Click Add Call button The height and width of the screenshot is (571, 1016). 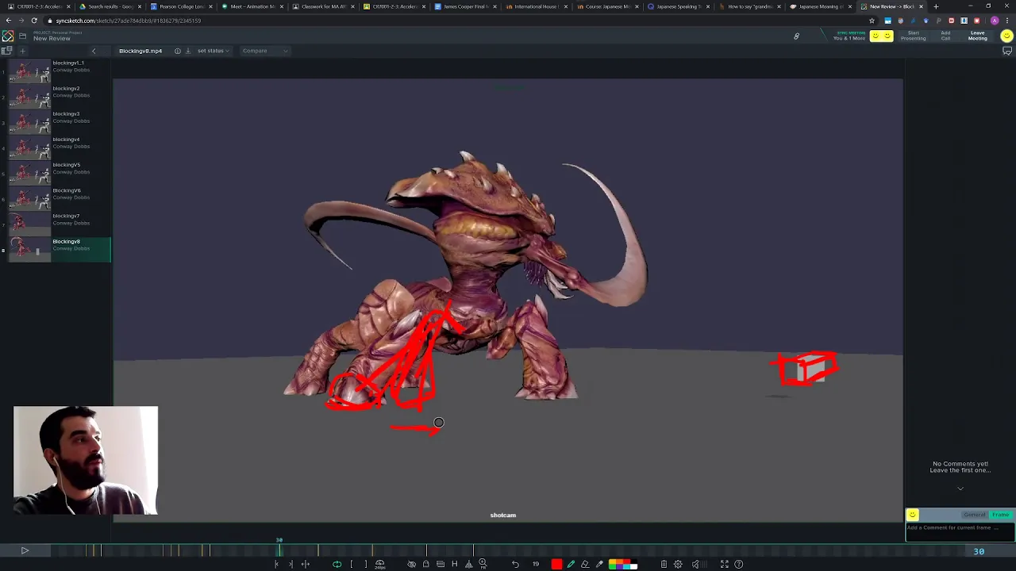[945, 36]
